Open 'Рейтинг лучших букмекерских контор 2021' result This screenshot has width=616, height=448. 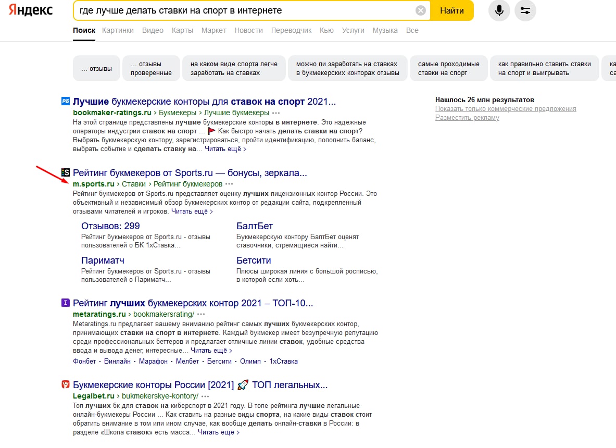pos(193,303)
